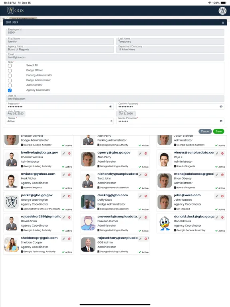This screenshot has height=307, width=230.
Task: Disable user mvictor@yahoo.com
Action: [x=69, y=175]
